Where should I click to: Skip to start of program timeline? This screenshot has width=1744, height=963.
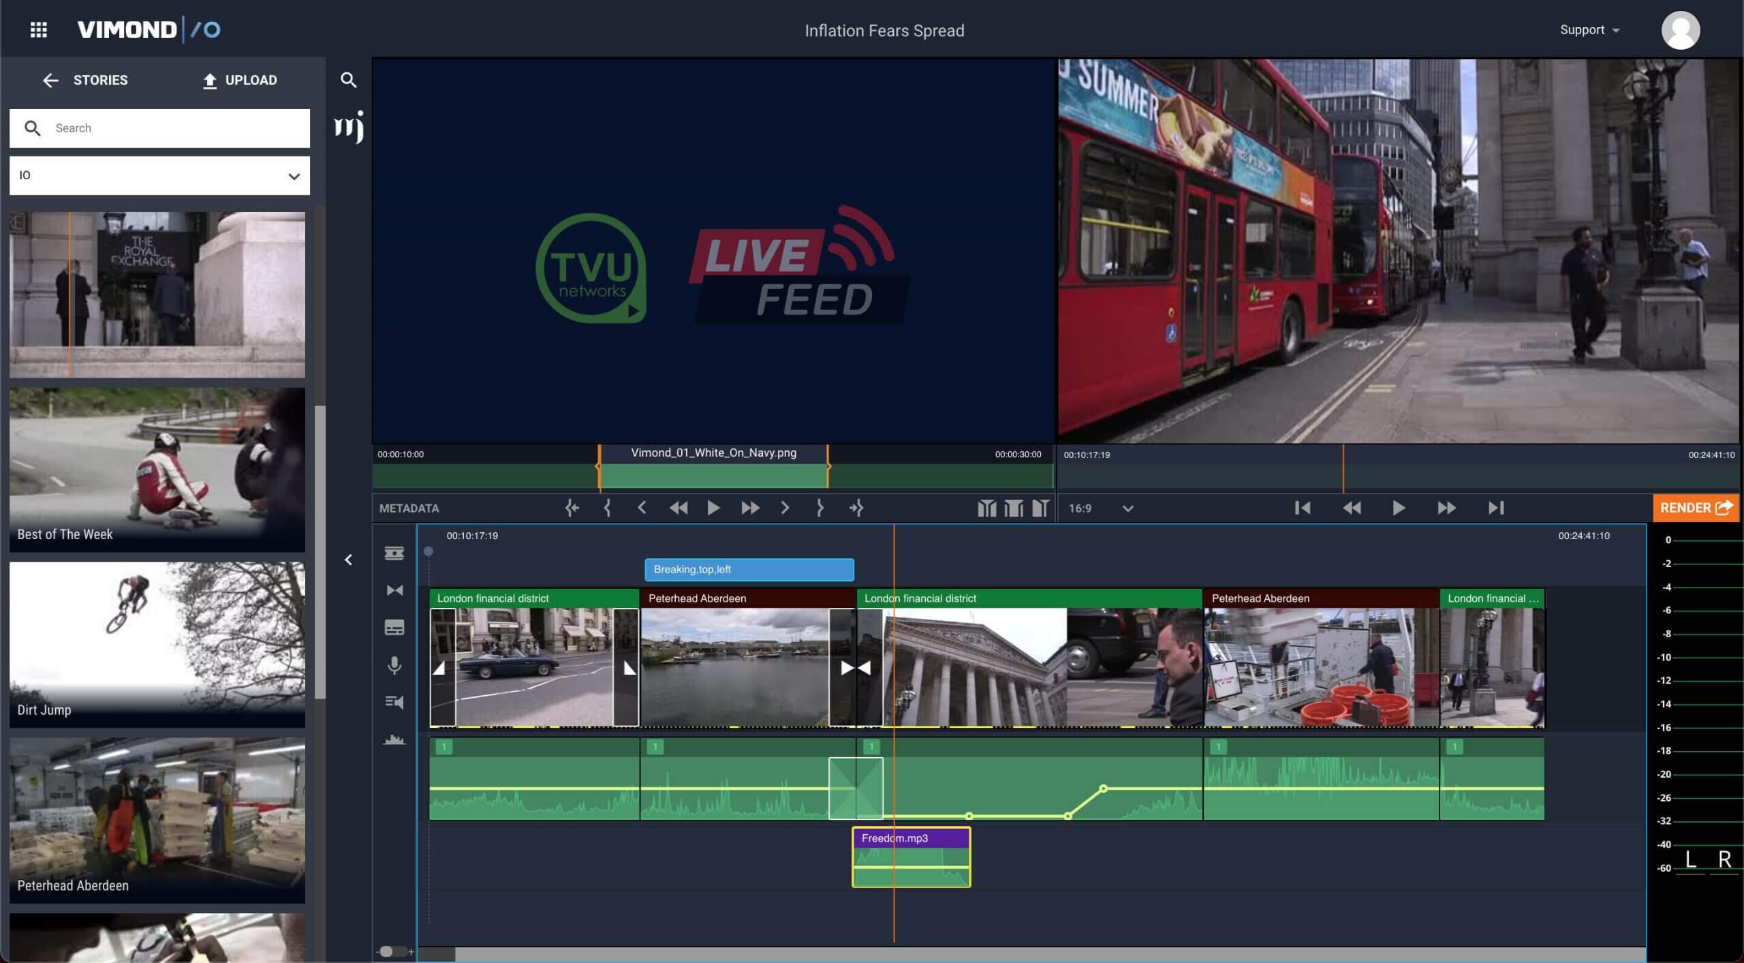click(1303, 508)
